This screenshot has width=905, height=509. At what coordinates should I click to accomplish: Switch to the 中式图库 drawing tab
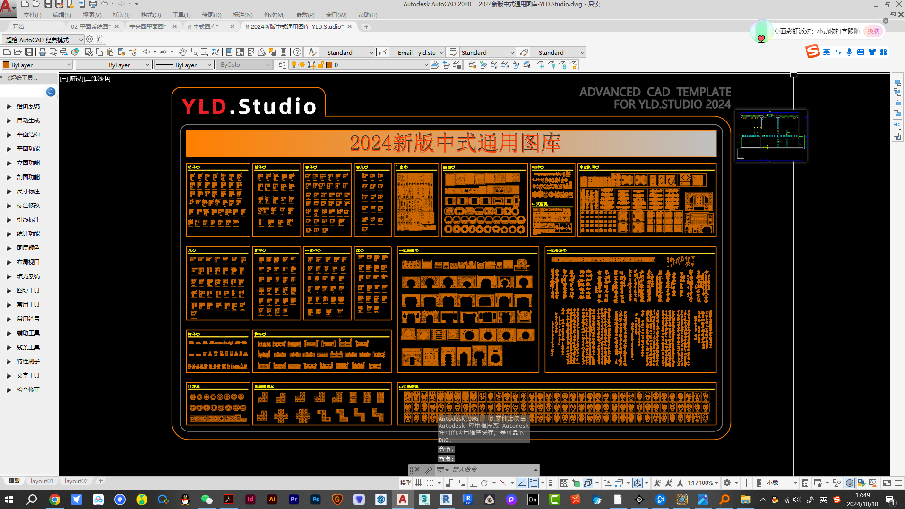point(206,27)
